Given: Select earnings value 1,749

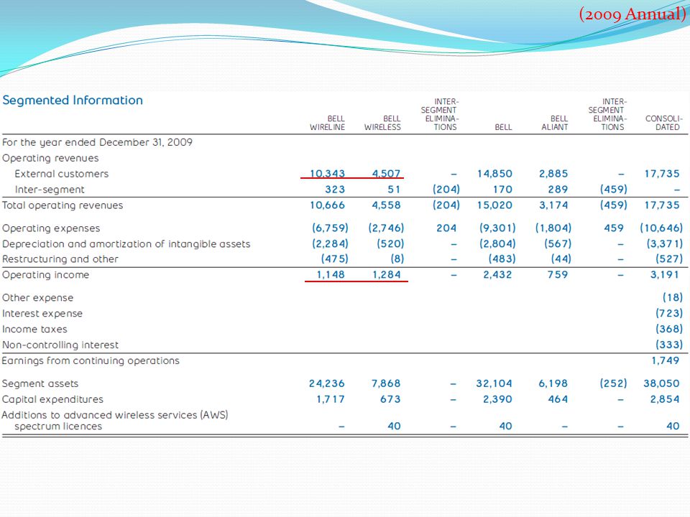Looking at the screenshot, I should [666, 360].
